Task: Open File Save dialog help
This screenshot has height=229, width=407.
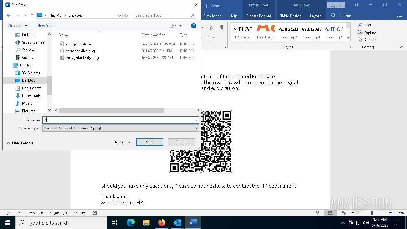Action: [194, 26]
